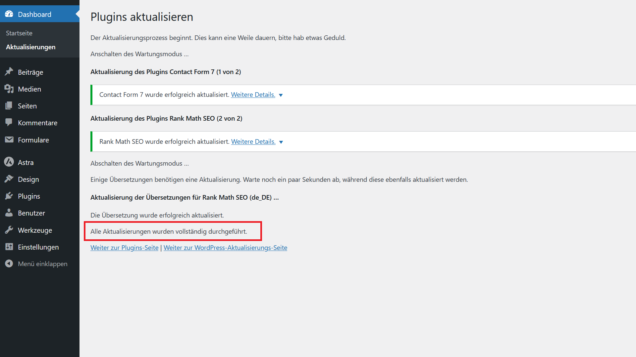Click 'Alle Aktualisierungen wurden vollständig durchgeführt' text

169,231
